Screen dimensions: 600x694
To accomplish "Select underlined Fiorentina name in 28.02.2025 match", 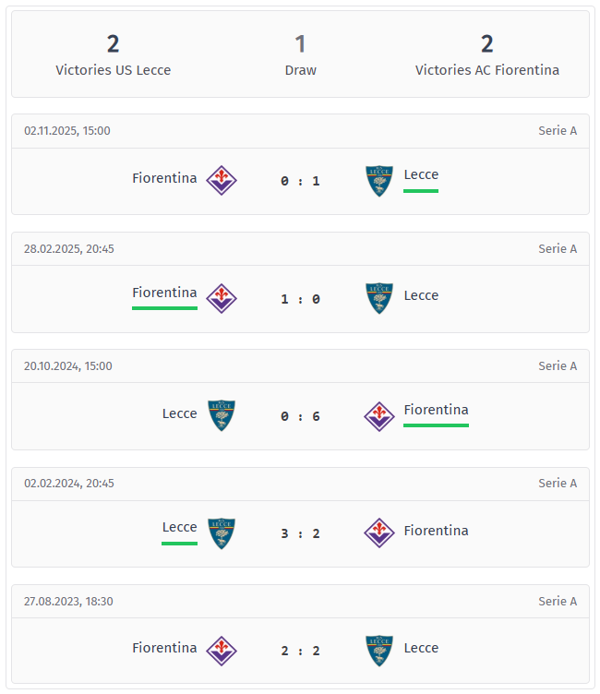I will 164,293.
